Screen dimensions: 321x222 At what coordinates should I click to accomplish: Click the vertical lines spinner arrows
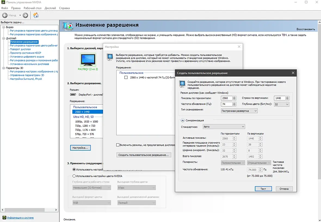click(x=287, y=98)
